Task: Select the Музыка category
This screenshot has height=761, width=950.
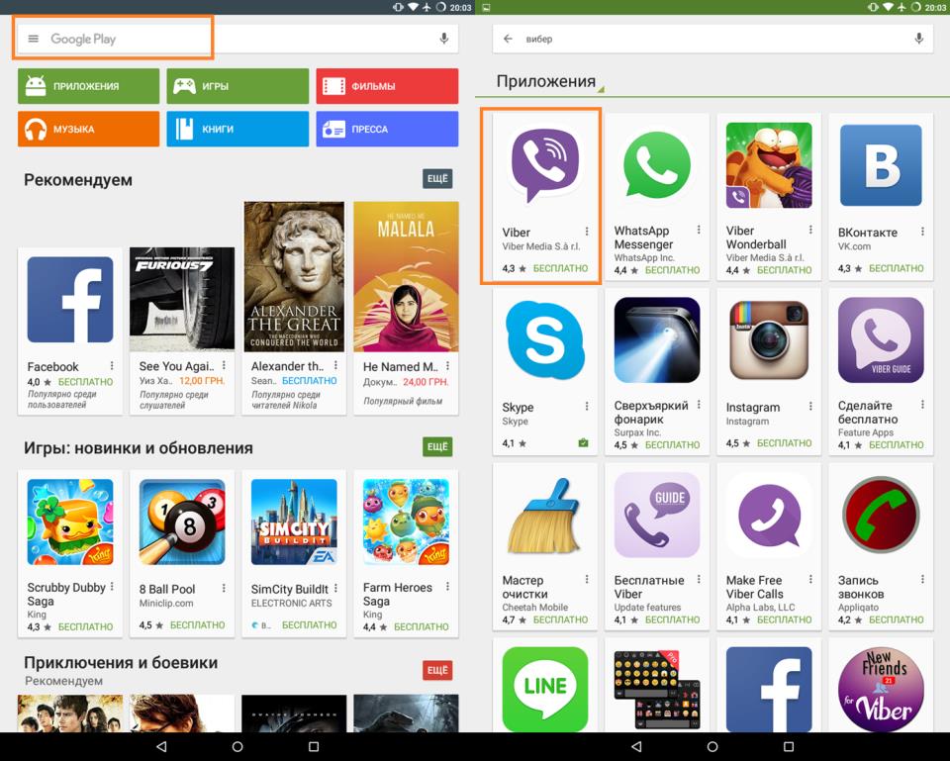Action: [88, 129]
